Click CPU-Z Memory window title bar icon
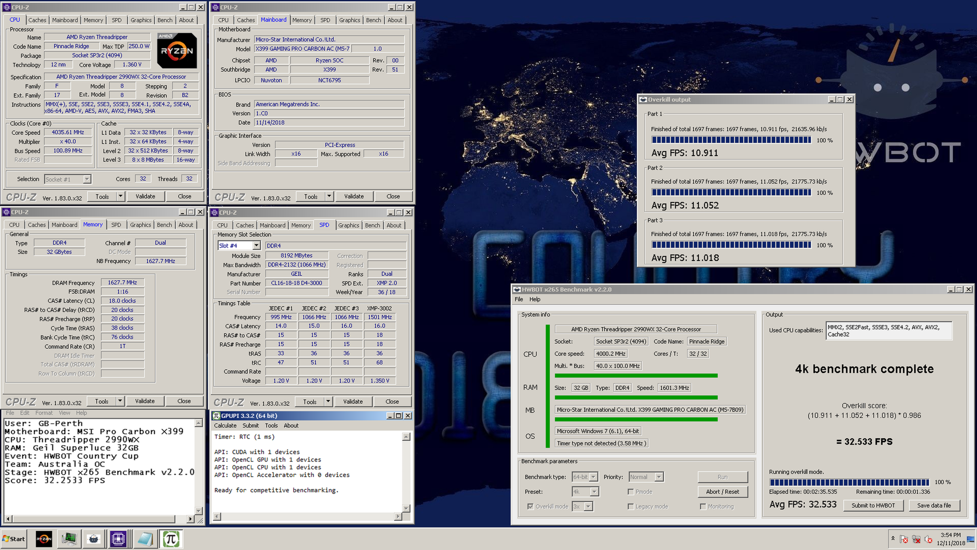This screenshot has width=977, height=550. 6,212
